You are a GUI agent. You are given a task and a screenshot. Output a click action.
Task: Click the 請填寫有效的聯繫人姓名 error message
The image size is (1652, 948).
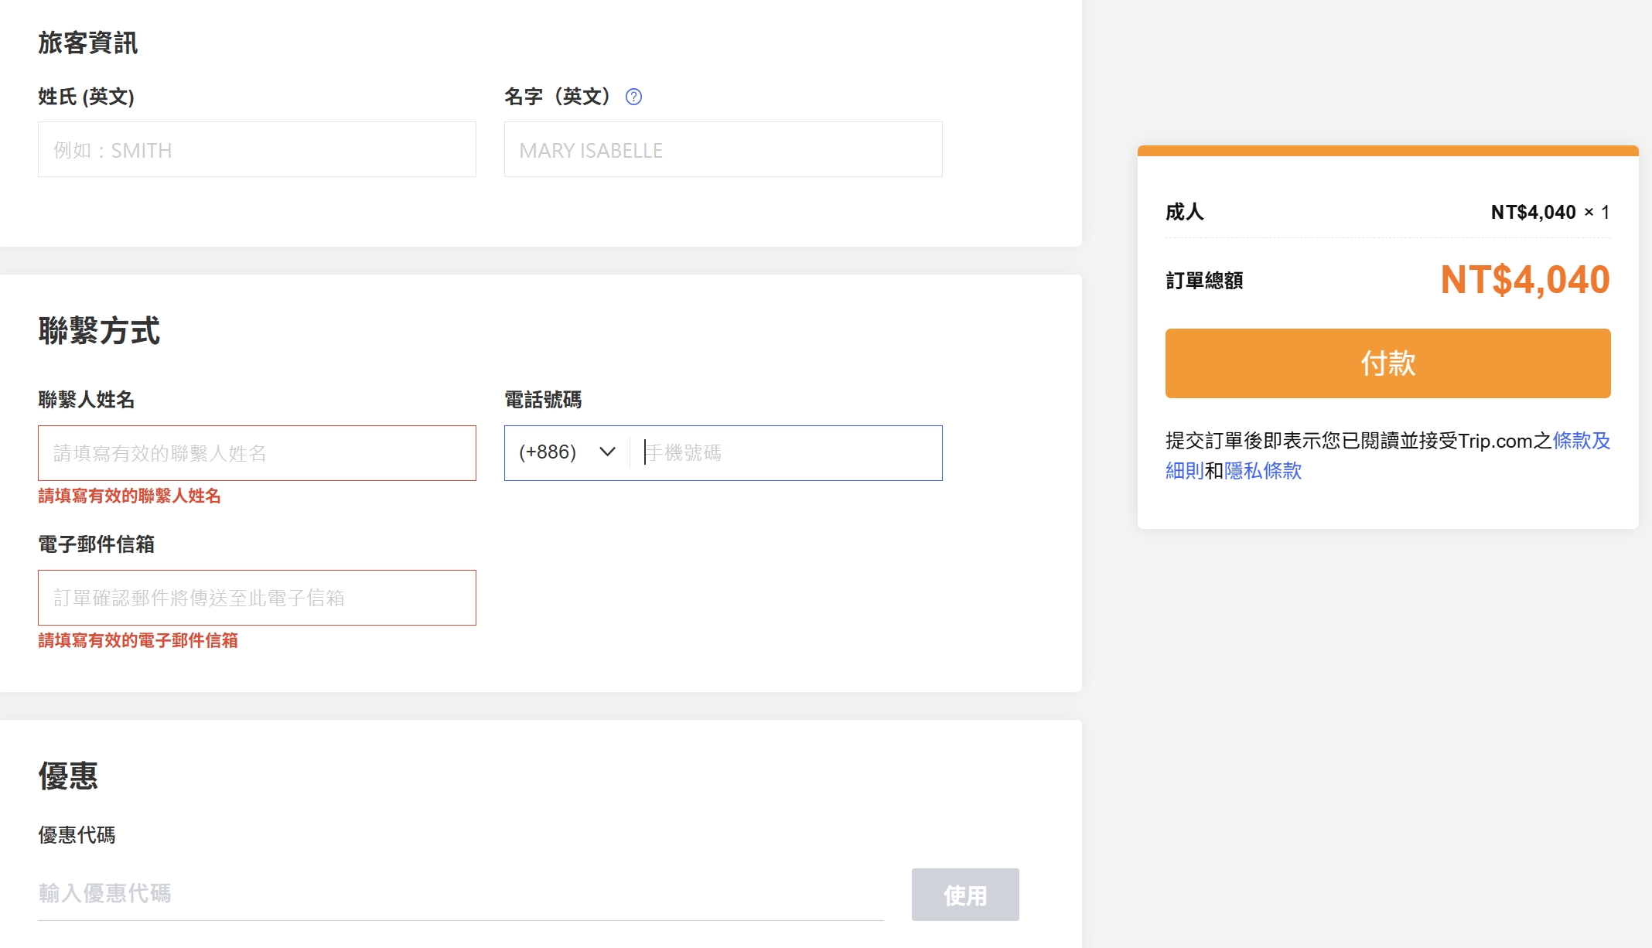(129, 496)
